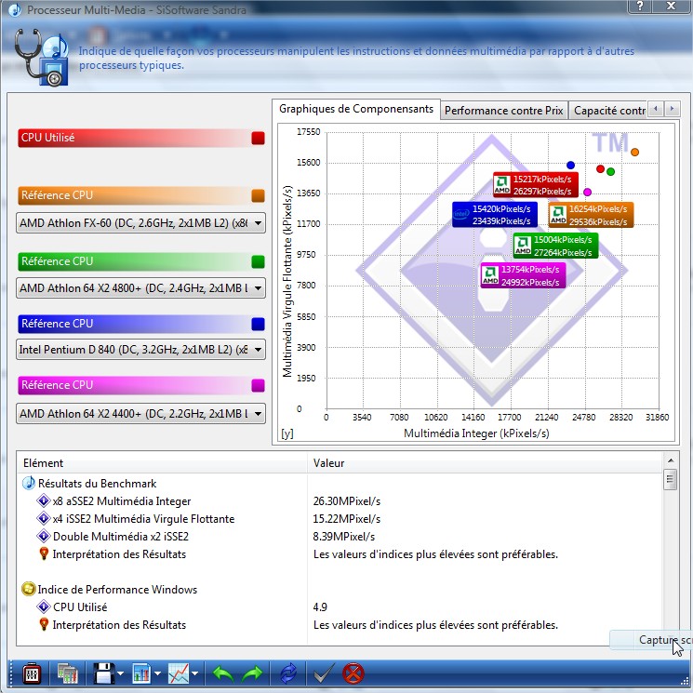Click the blue data point on chart

(570, 166)
